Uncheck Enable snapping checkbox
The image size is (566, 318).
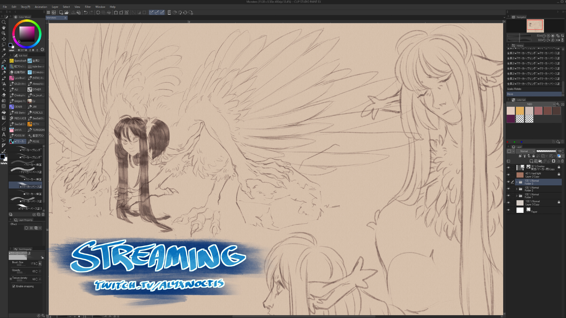tap(14, 286)
